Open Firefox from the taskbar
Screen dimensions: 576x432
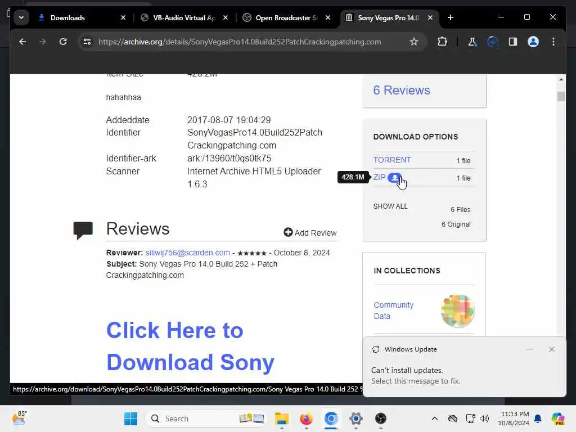pyautogui.click(x=306, y=418)
